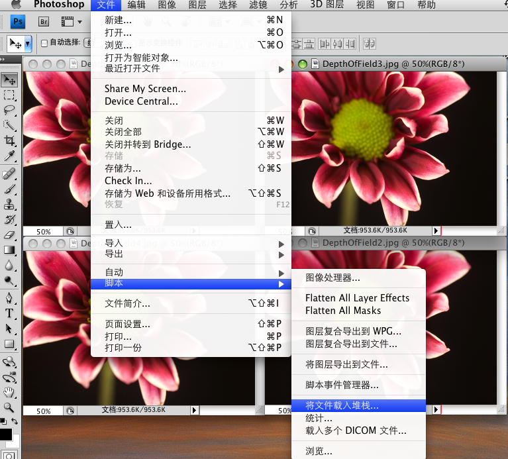The width and height of the screenshot is (508, 459).
Task: Select the Rectangular Marquee tool
Action: coord(9,95)
